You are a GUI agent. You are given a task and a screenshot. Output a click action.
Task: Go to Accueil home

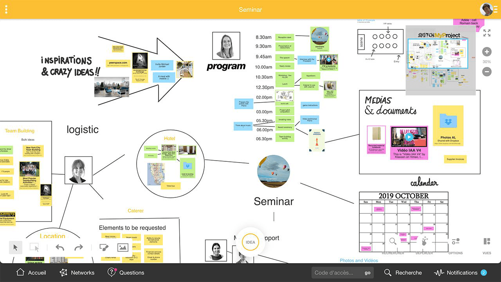tap(31, 273)
